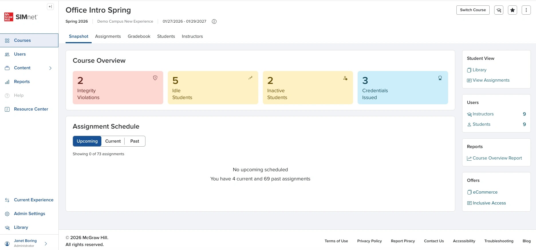Open the Instructors tab

click(192, 36)
